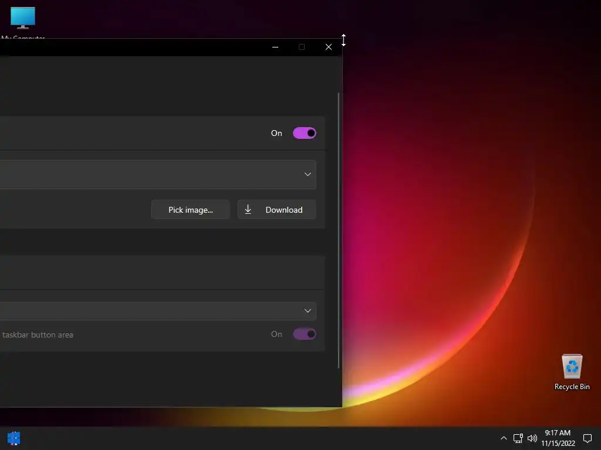Screen dimensions: 601x450
Task: Open the volume speaker tray icon
Action: (532, 438)
